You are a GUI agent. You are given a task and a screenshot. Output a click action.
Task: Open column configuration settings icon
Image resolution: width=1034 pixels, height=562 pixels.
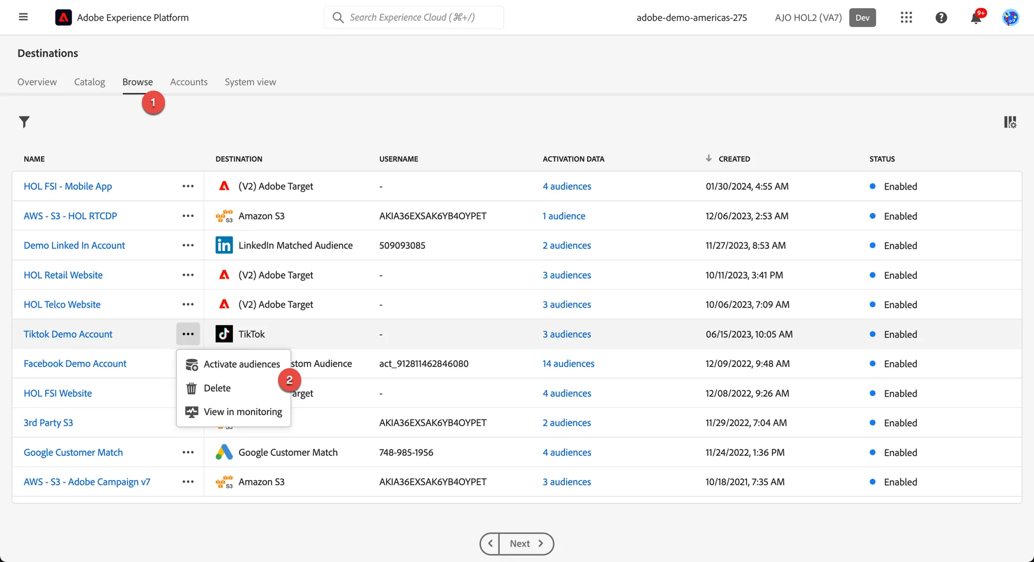1010,122
